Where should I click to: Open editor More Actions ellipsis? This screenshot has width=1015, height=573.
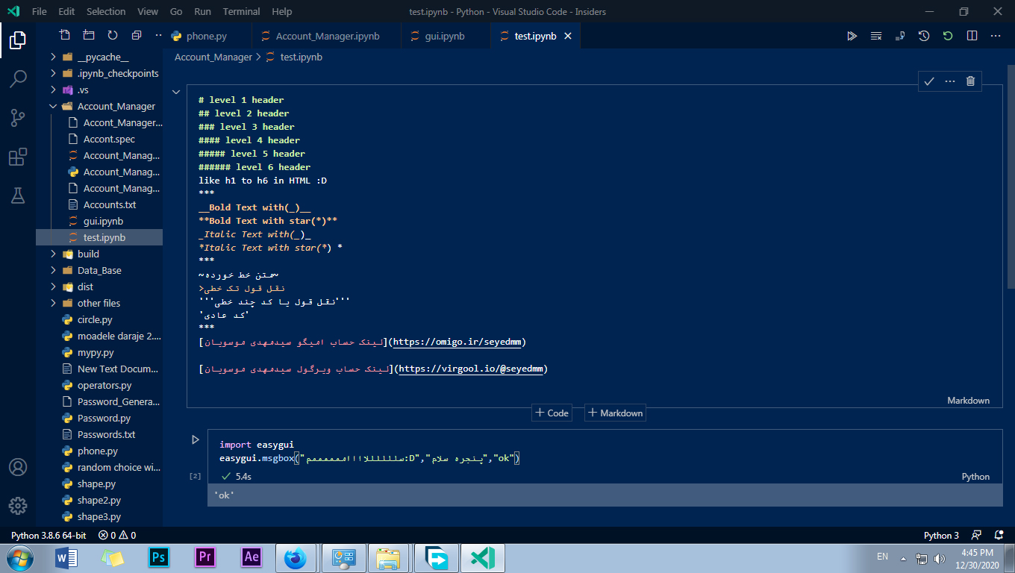tap(996, 36)
